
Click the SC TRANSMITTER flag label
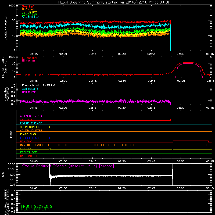(x=31, y=131)
